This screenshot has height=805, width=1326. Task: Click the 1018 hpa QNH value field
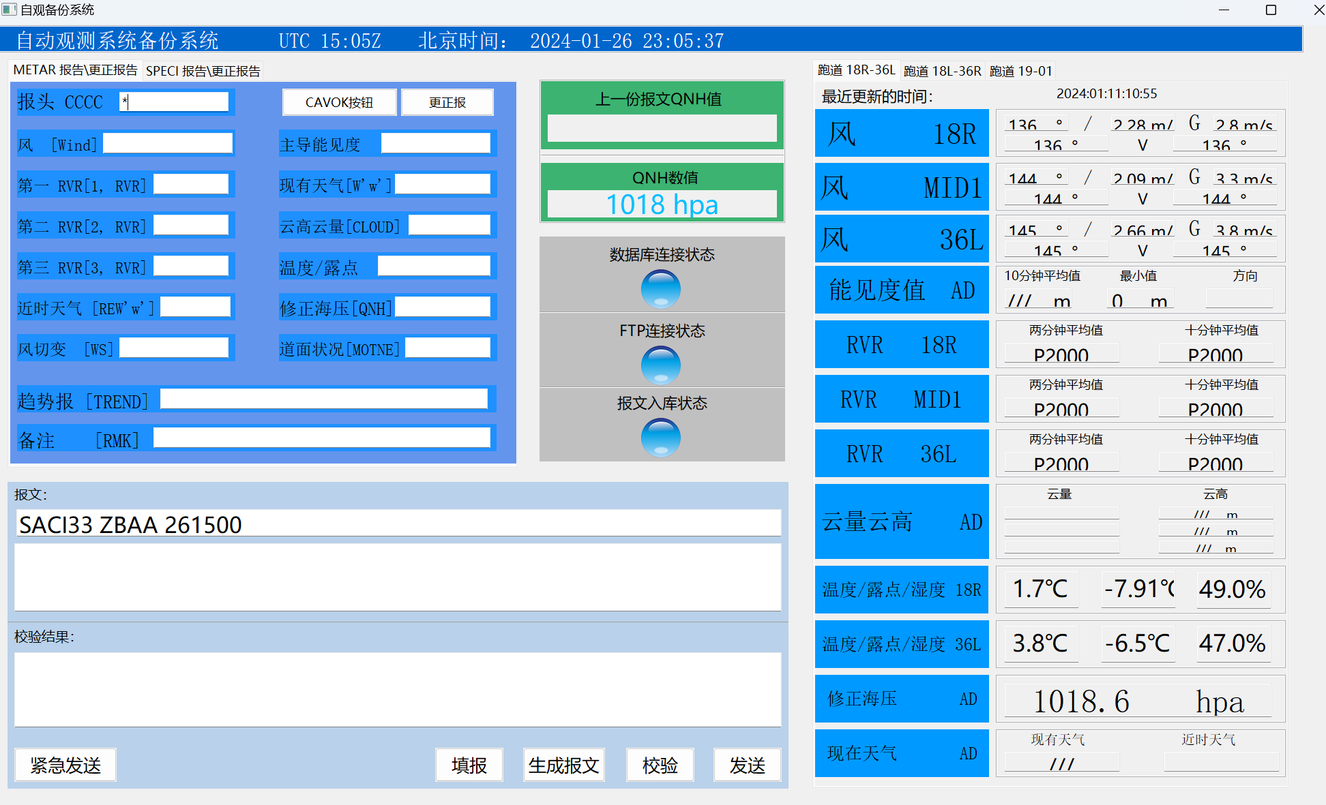point(662,204)
